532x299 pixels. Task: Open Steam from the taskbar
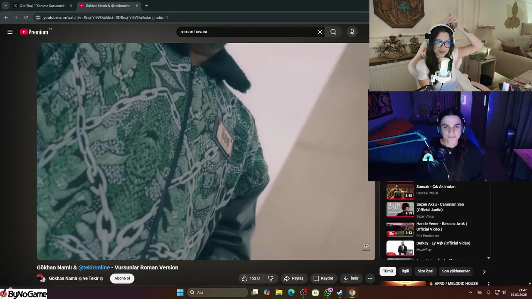[340, 292]
